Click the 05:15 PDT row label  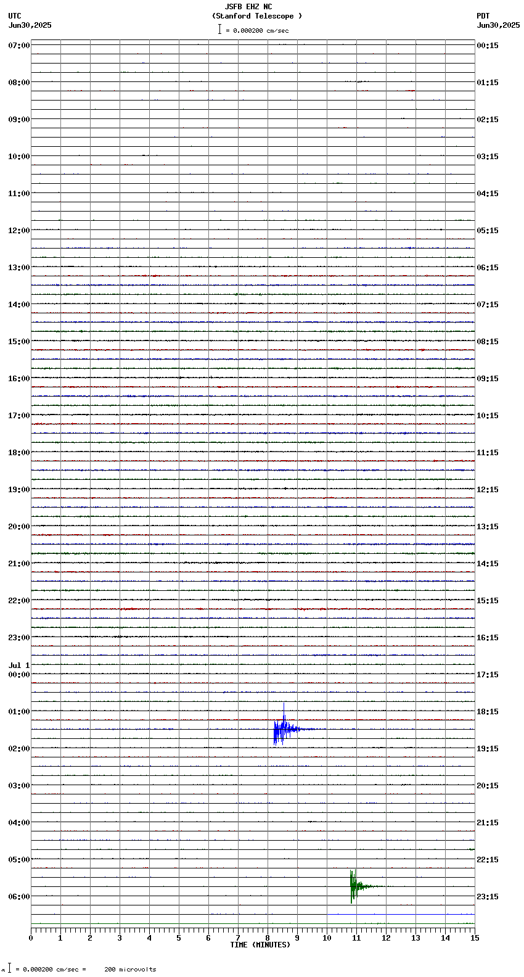pyautogui.click(x=488, y=231)
